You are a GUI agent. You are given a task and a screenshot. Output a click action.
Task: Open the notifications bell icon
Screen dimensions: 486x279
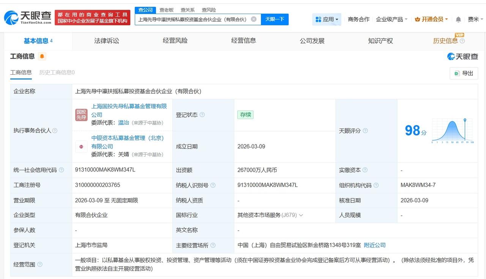coord(458,19)
